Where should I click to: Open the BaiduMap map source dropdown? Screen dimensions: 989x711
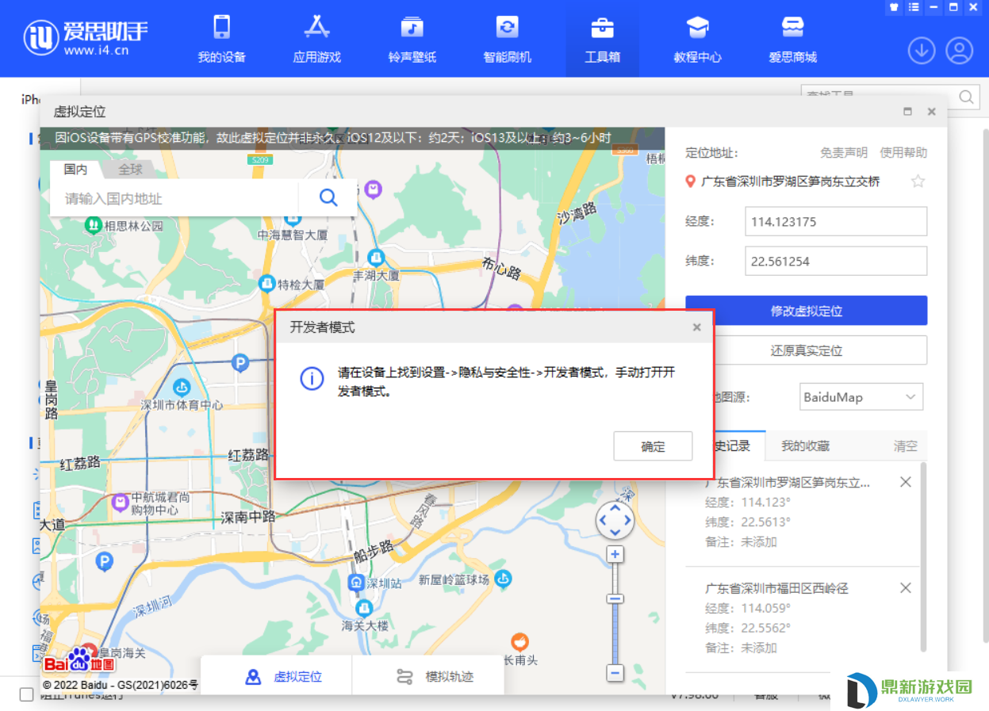tap(861, 397)
